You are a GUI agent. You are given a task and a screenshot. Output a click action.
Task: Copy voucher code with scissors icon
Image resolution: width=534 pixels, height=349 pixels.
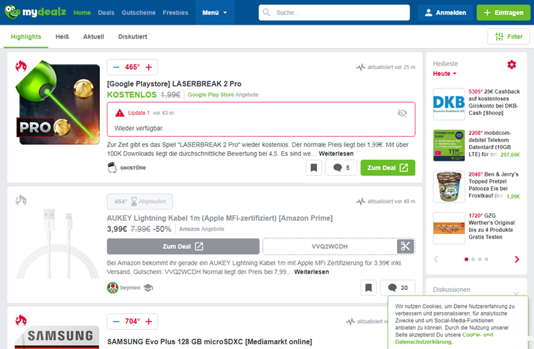405,246
